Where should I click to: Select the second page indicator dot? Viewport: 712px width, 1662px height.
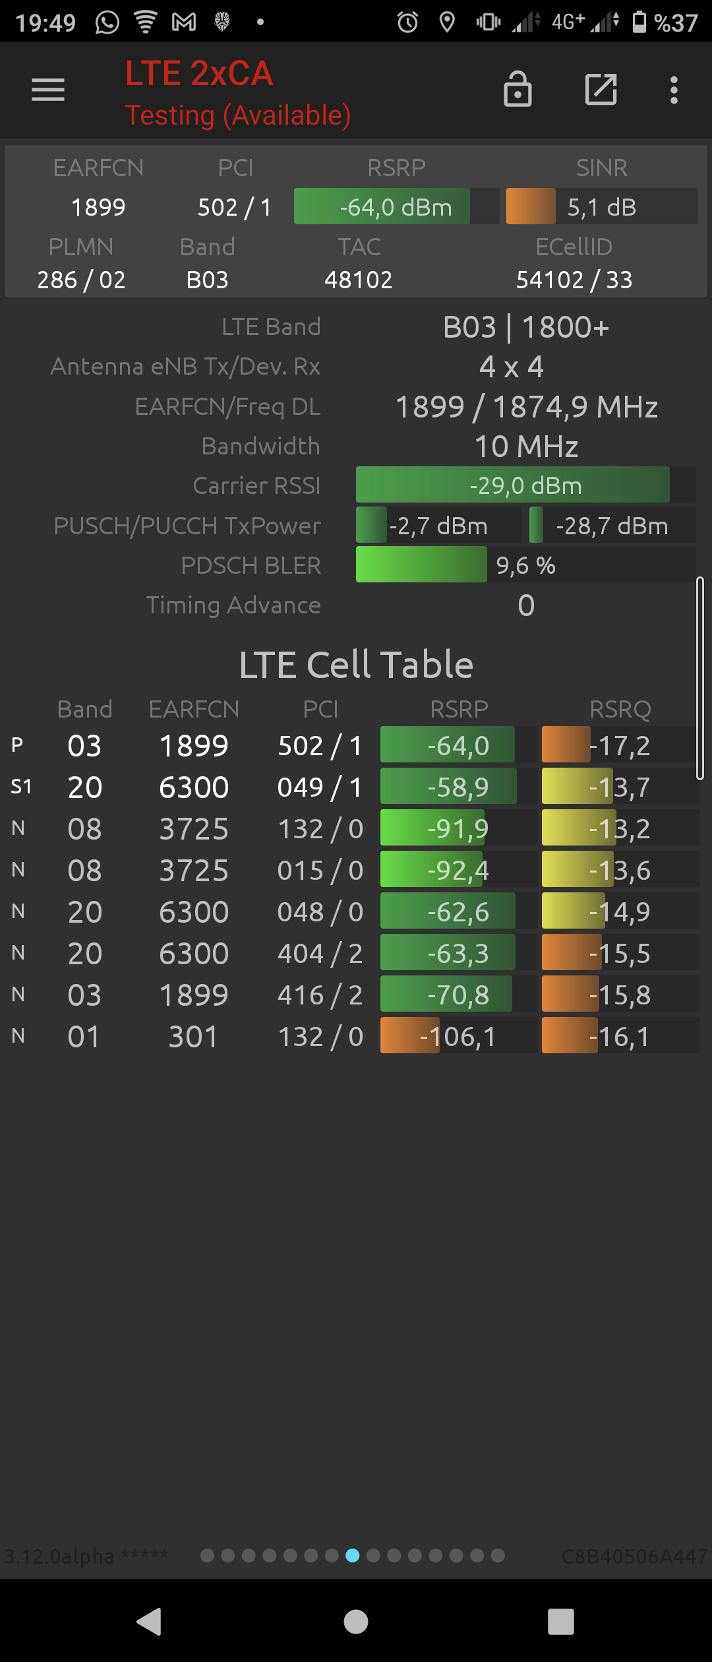point(228,1556)
